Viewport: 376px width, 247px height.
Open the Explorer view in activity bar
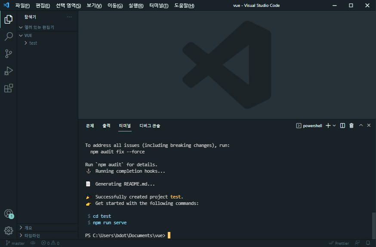point(9,19)
